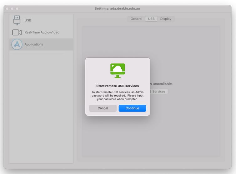This screenshot has width=236, height=174.
Task: Click the admin password message text
Action: [x=118, y=96]
